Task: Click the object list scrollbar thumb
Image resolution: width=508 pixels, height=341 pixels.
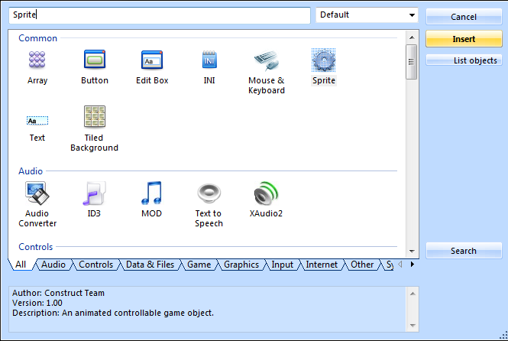Action: [412, 62]
